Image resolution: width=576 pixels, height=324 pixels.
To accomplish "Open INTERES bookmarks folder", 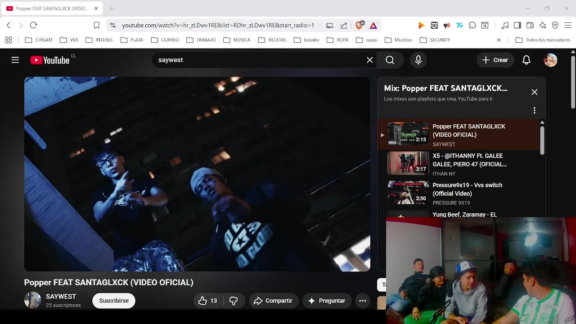I will tap(99, 40).
